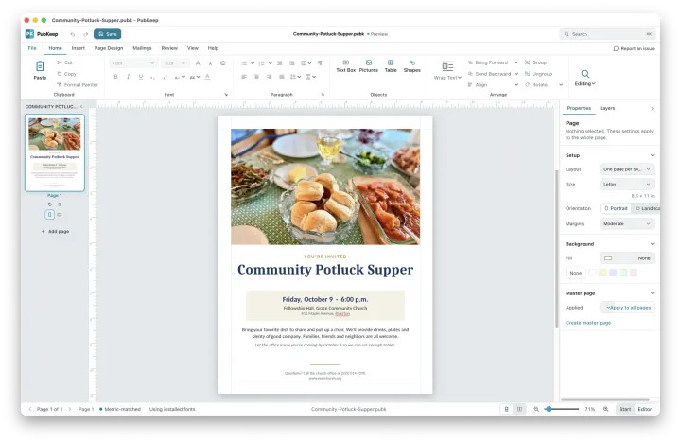Viewport: 681px width, 443px height.
Task: Pick the pale yellow background swatch
Action: pos(602,273)
